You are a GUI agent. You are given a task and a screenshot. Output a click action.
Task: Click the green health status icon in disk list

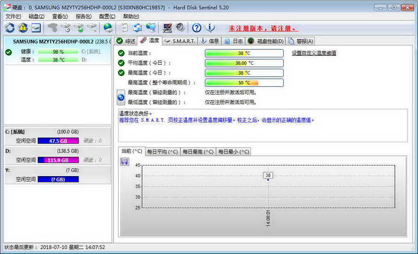8,52
